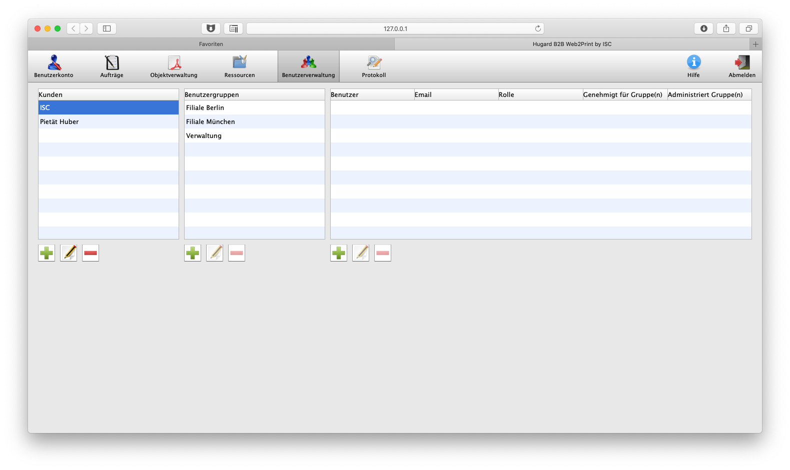Open a new tab with the plus button
This screenshot has width=790, height=470.
tap(755, 44)
